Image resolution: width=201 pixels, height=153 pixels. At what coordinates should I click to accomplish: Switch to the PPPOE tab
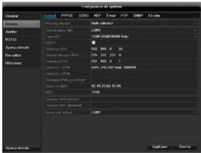click(67, 16)
